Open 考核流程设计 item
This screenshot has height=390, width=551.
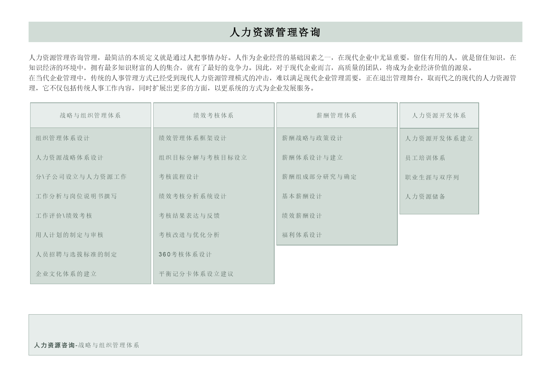pos(179,177)
